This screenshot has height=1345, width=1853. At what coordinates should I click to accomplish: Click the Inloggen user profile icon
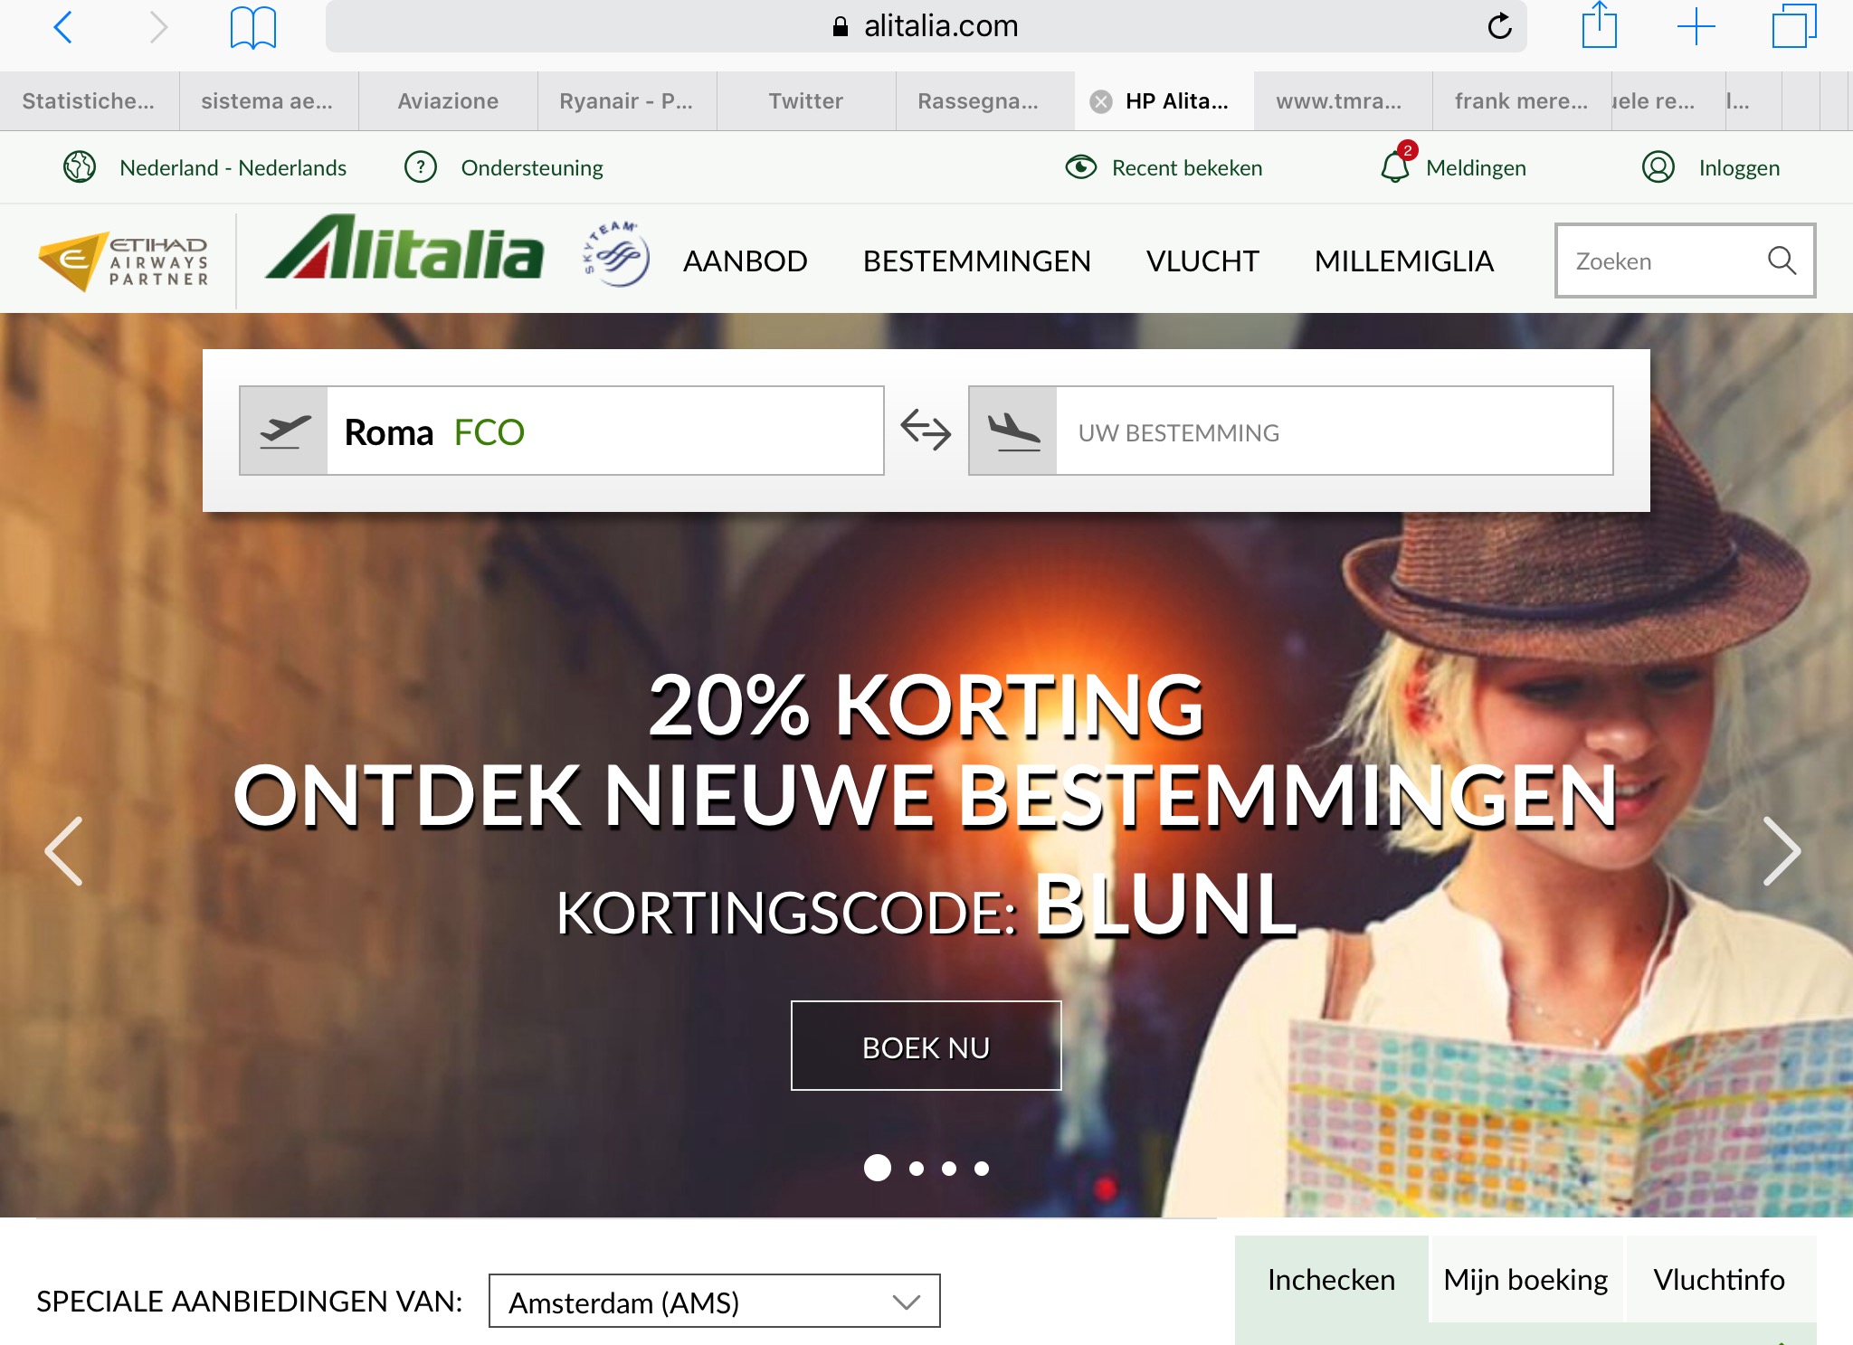pos(1658,167)
